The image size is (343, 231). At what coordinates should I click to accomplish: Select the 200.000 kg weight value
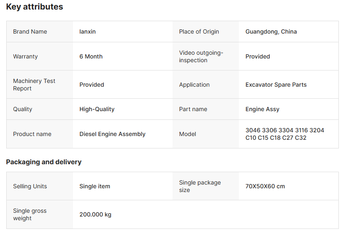(x=95, y=214)
